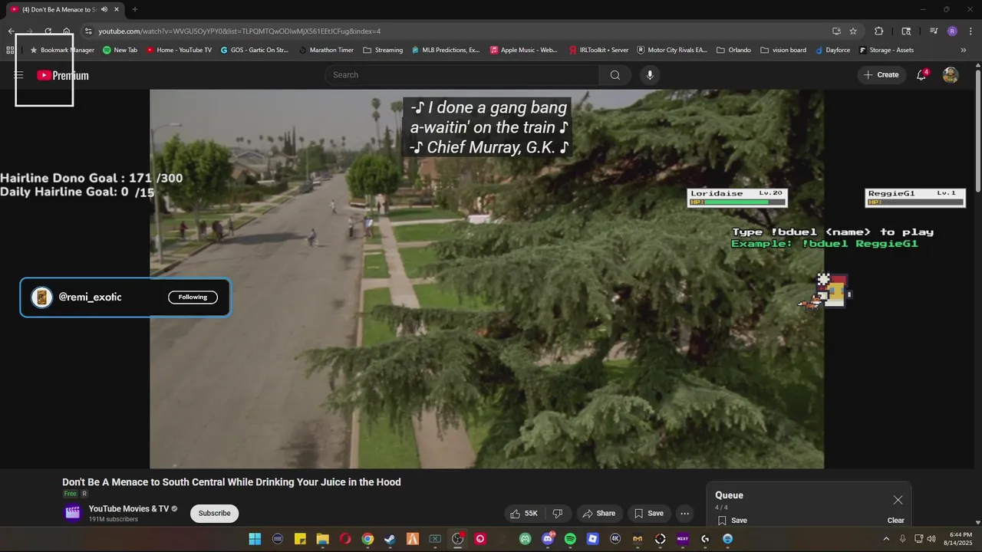The width and height of the screenshot is (982, 552).
Task: Open Steam from taskbar
Action: coord(390,539)
